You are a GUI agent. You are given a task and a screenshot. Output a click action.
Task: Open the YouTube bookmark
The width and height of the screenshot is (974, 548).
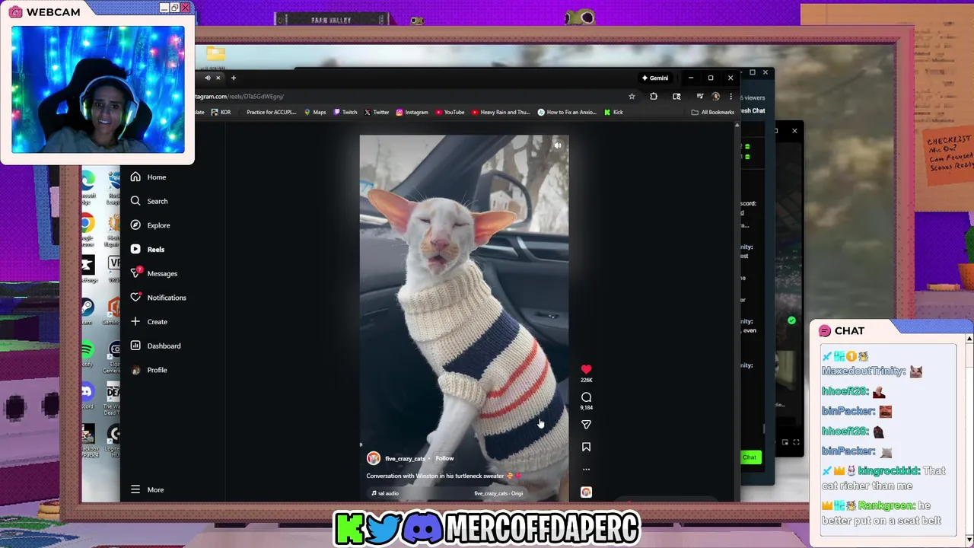[x=450, y=113]
